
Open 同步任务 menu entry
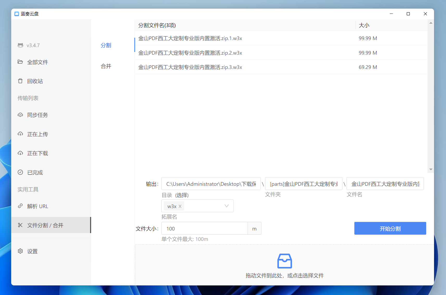click(51, 115)
